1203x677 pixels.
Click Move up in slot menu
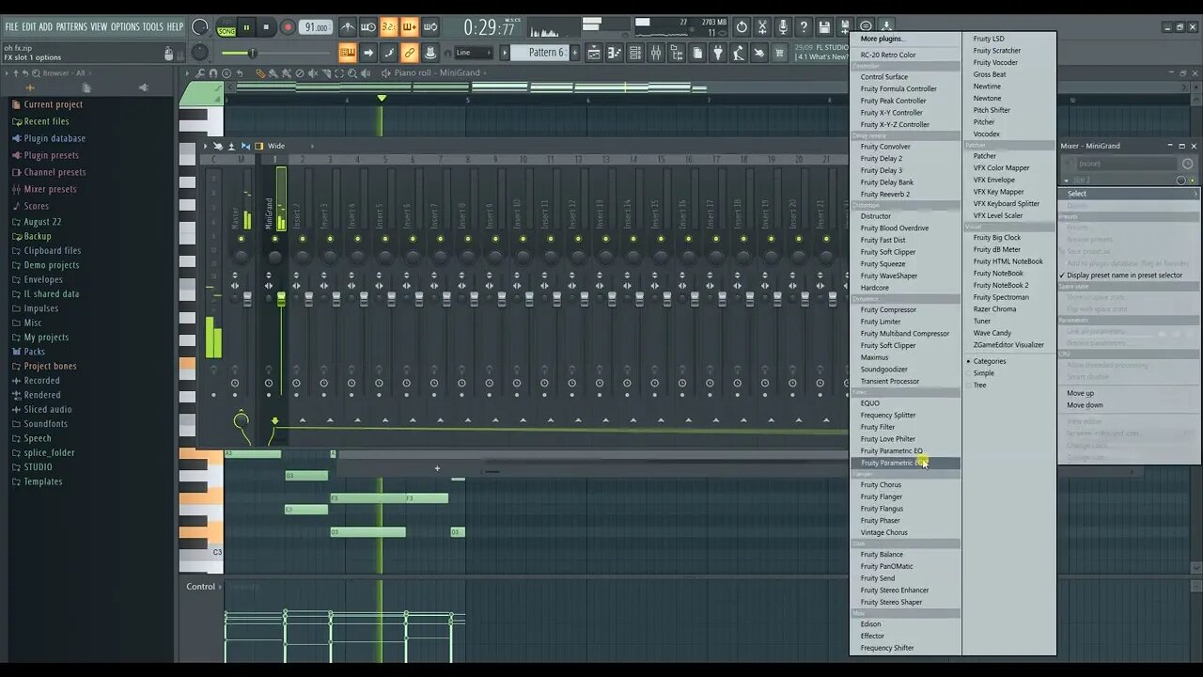pos(1080,393)
